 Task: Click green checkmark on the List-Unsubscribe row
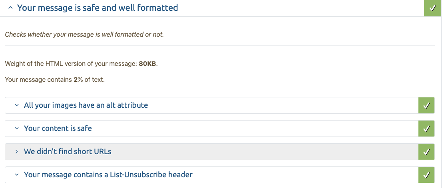pyautogui.click(x=426, y=175)
